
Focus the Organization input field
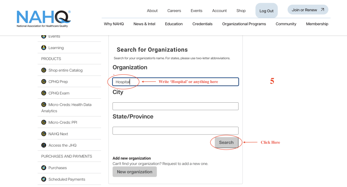pyautogui.click(x=176, y=82)
